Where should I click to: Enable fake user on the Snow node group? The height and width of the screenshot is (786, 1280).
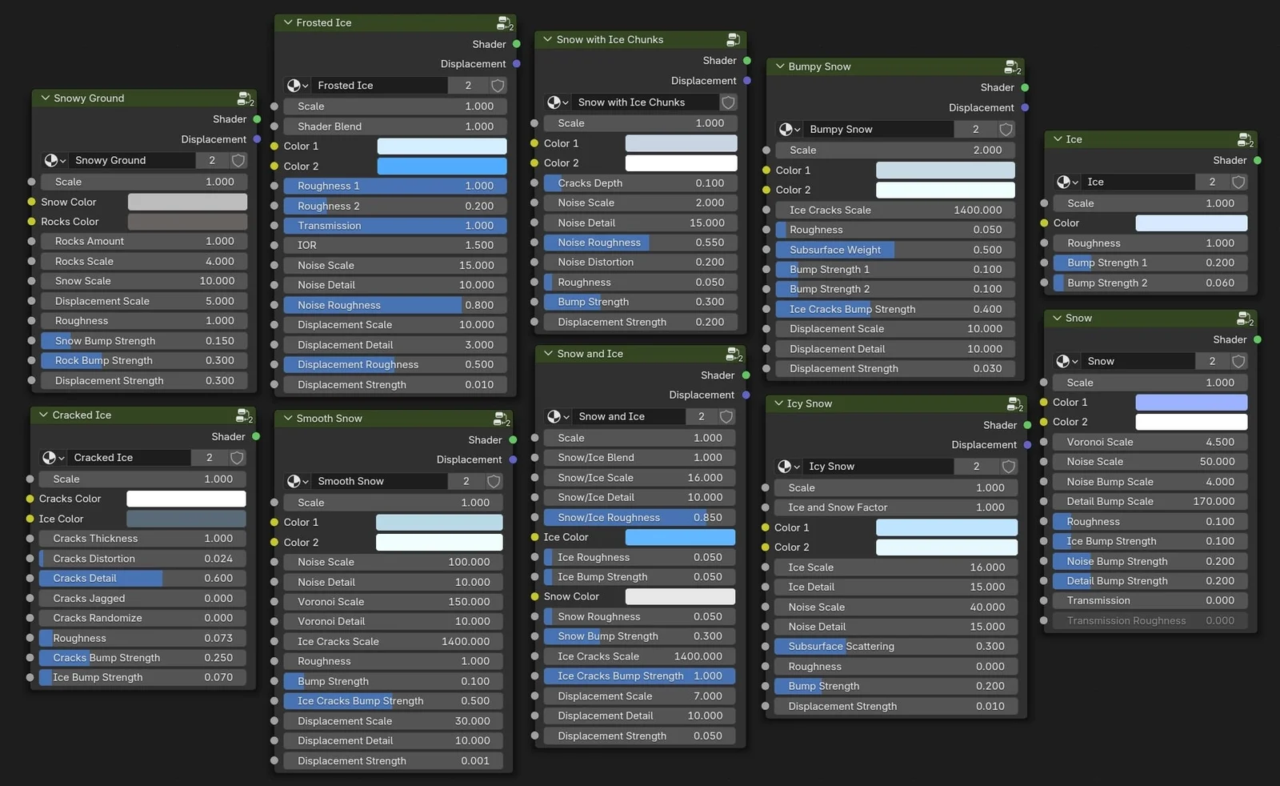[x=1239, y=361]
